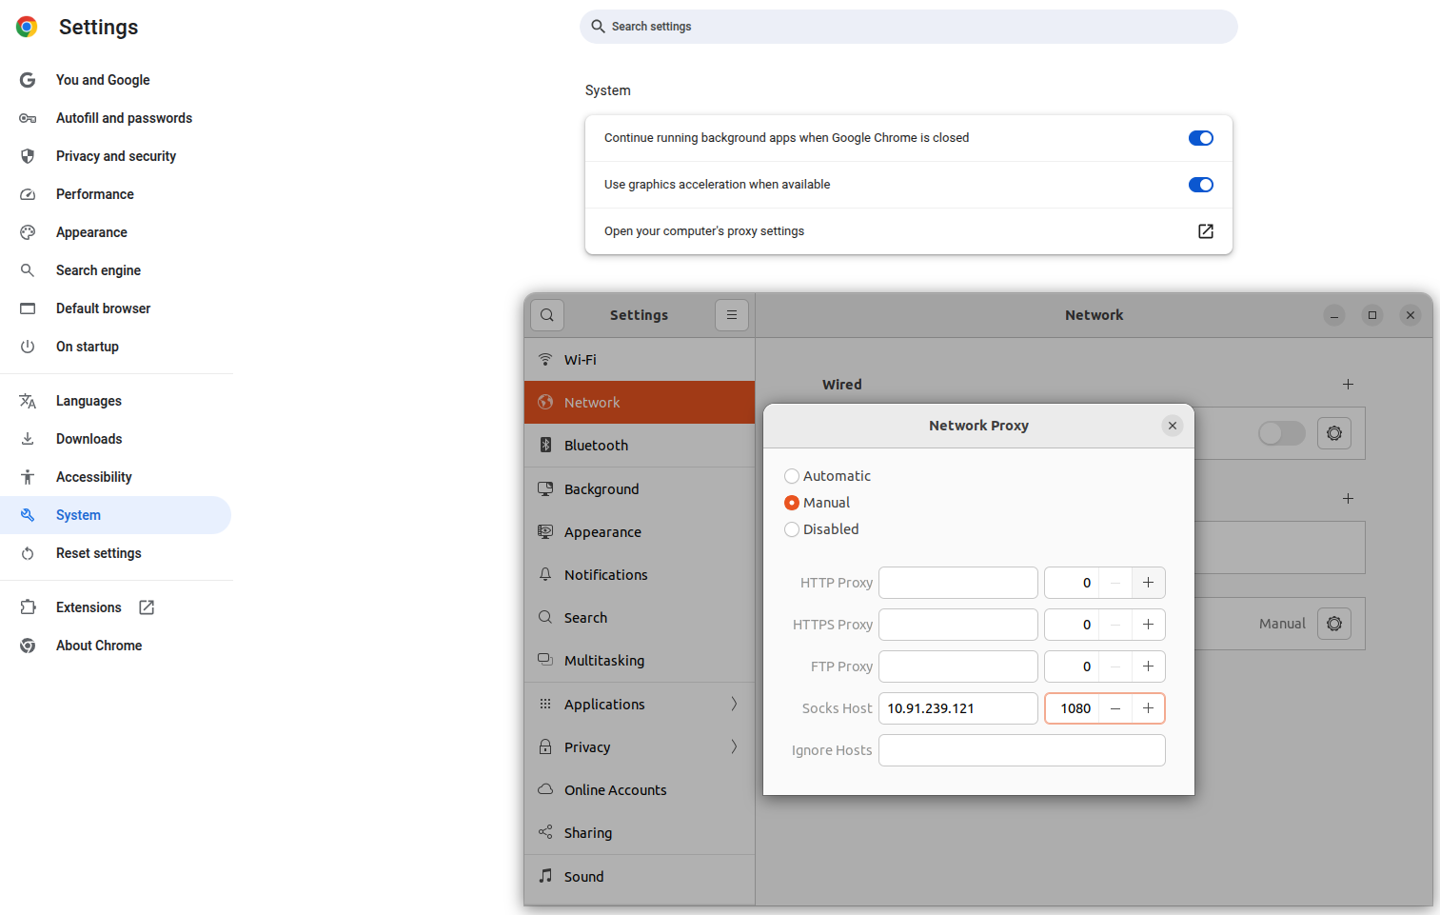The height and width of the screenshot is (915, 1440).
Task: Go to Reset settings page
Action: (x=98, y=553)
